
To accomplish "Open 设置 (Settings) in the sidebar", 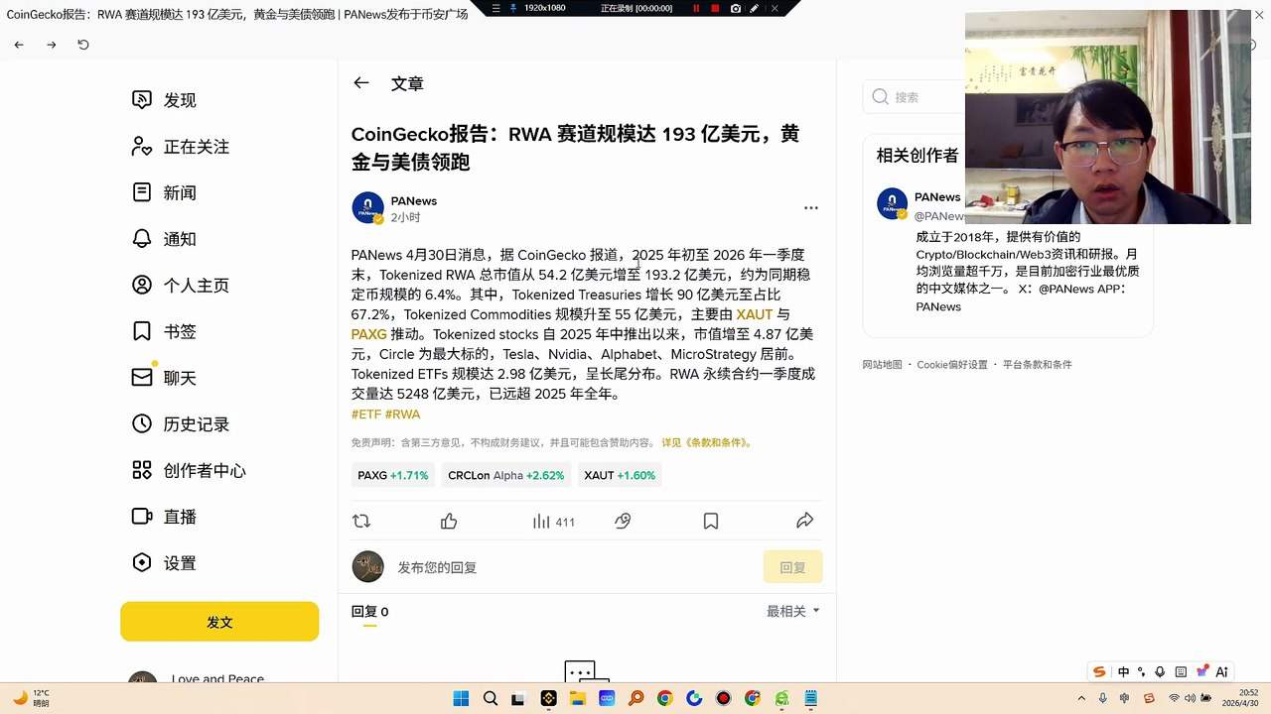I will coord(165,563).
